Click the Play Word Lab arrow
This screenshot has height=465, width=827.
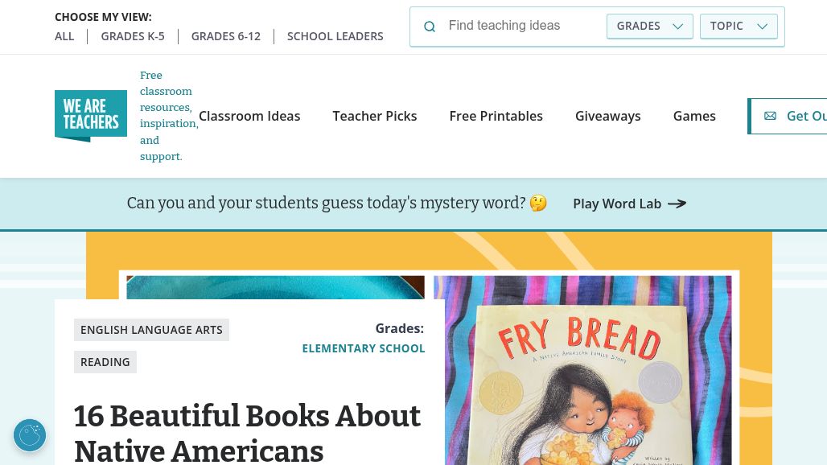(677, 204)
